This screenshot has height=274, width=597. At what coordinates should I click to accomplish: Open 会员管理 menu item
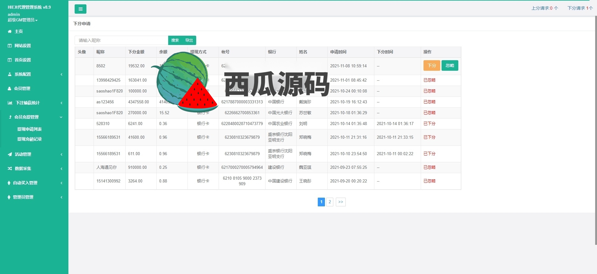(x=22, y=88)
